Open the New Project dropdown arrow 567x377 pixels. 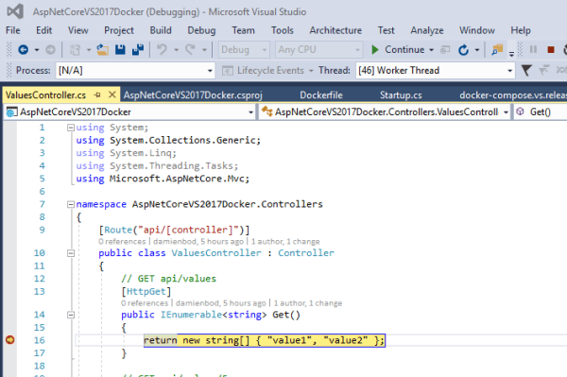click(89, 50)
